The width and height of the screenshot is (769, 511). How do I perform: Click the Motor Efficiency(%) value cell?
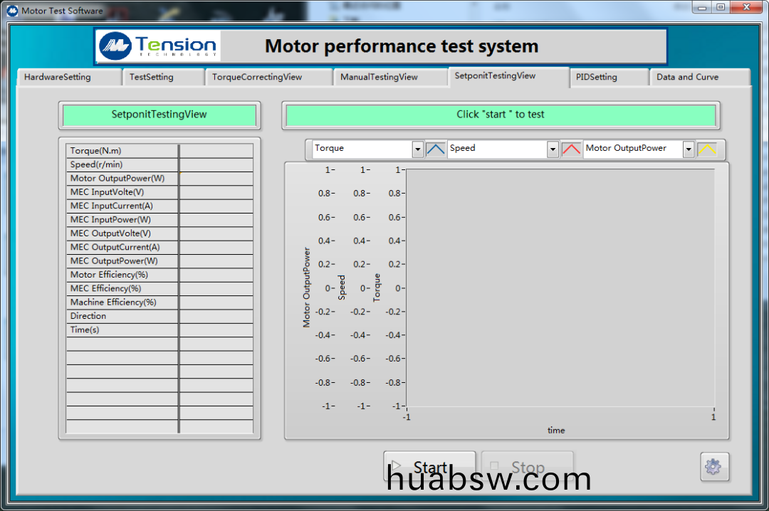[216, 275]
